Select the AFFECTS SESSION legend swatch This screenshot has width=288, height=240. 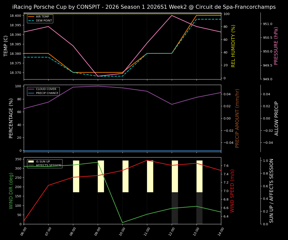coord(30,165)
